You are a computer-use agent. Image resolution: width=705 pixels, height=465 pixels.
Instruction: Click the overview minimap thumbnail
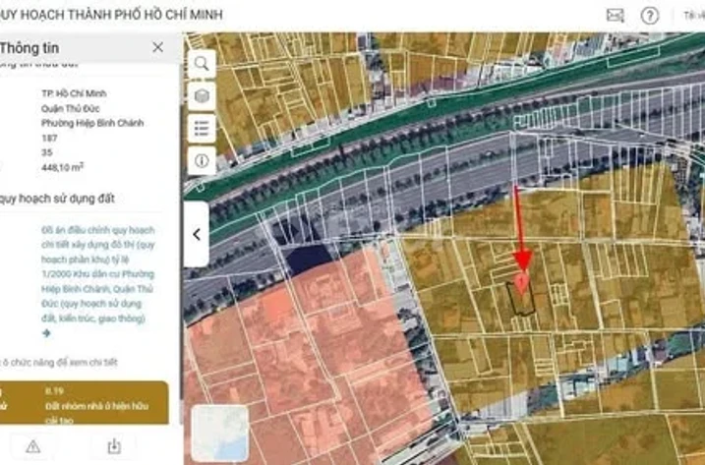220,433
